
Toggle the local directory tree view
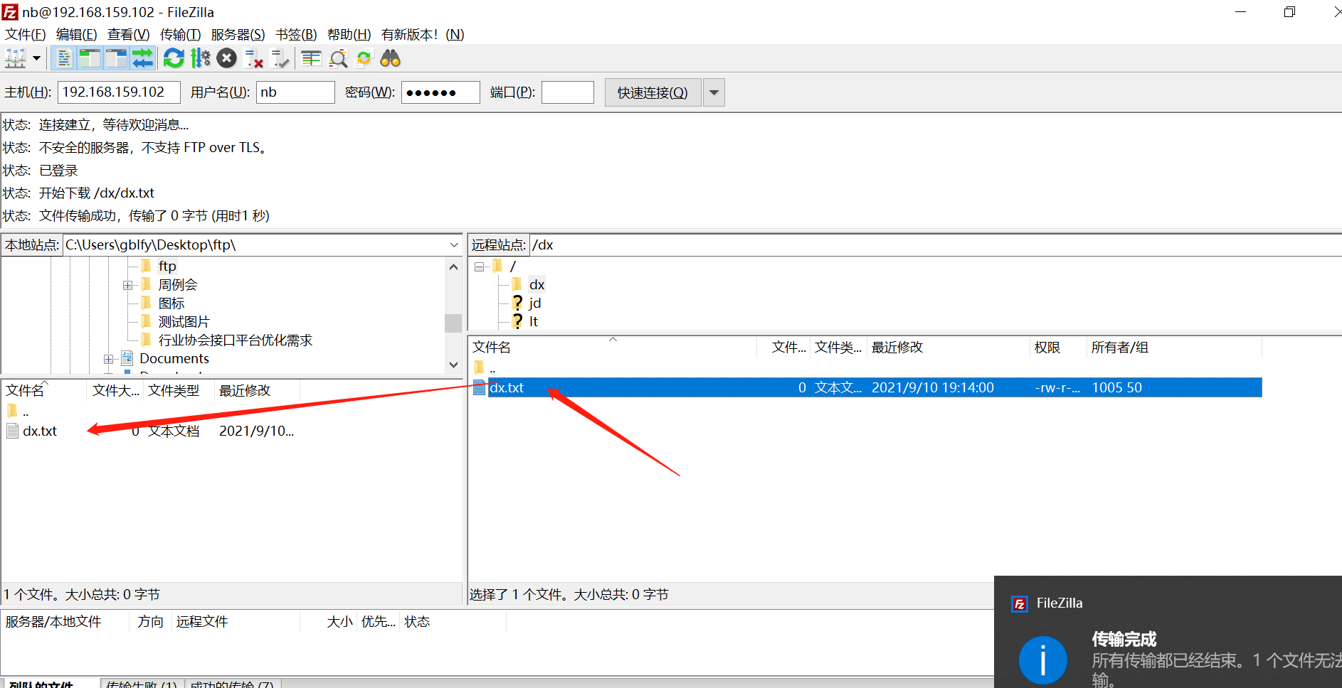pos(90,58)
